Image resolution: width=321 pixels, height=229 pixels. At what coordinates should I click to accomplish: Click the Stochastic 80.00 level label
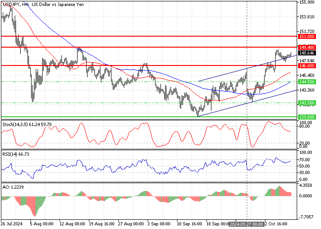tap(304, 126)
